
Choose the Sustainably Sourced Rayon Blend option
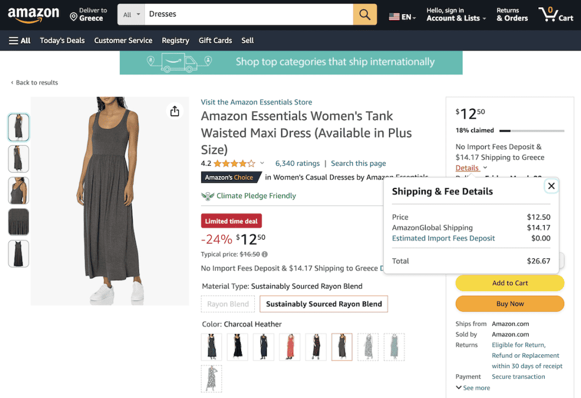(323, 304)
